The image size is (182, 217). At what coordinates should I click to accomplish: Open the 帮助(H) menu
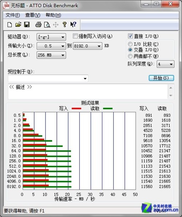point(53,15)
